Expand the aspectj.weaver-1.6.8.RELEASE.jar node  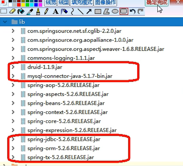(x=13, y=49)
